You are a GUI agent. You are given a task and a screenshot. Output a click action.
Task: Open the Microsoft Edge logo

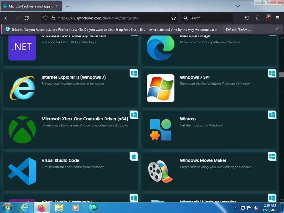click(161, 48)
